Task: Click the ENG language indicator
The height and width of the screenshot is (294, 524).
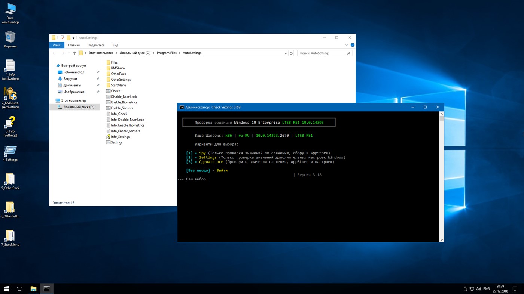Action: 486,289
